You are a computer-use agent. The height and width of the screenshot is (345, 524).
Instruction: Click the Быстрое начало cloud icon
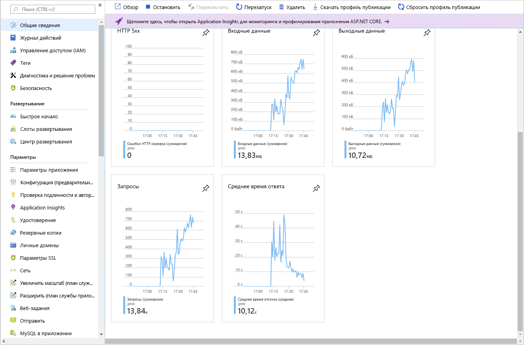pyautogui.click(x=13, y=116)
